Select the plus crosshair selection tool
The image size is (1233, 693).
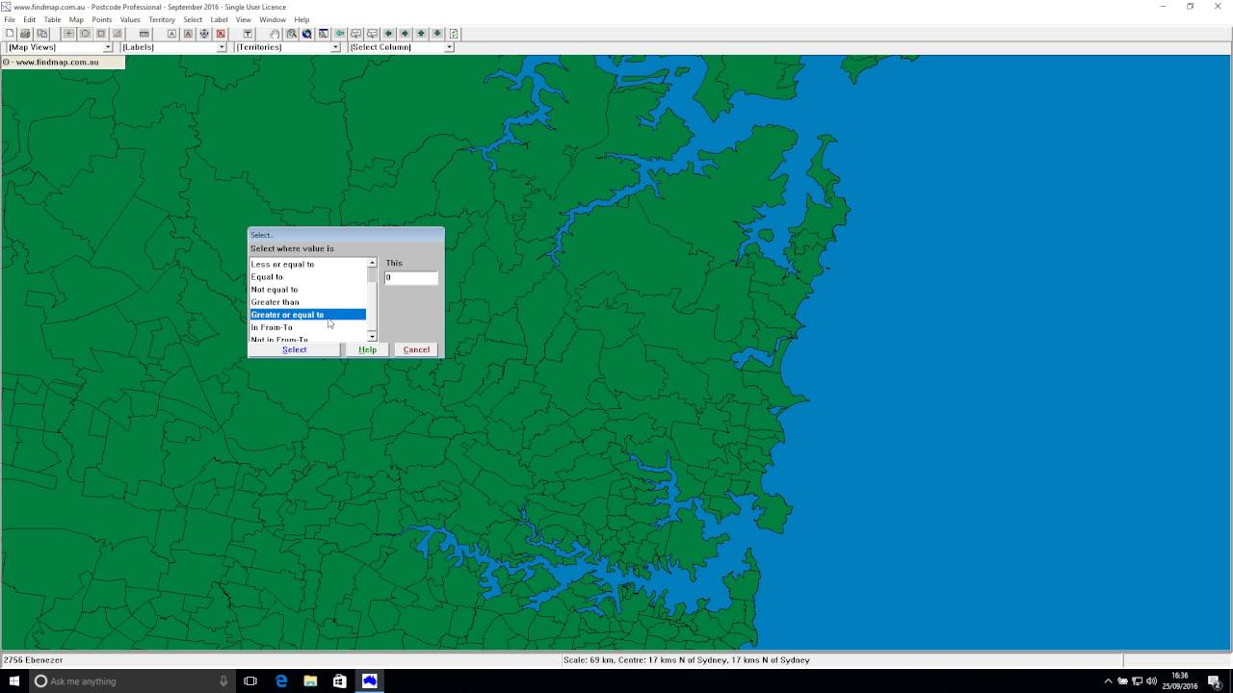(x=68, y=34)
